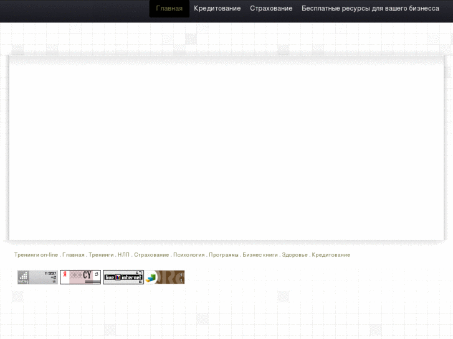Viewport: 453px width, 339px height.
Task: Open the Программы footer link
Action: click(224, 255)
